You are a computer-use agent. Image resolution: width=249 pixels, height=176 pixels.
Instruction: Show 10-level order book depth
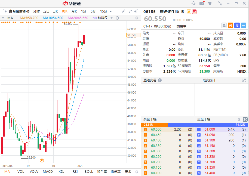[245, 119]
